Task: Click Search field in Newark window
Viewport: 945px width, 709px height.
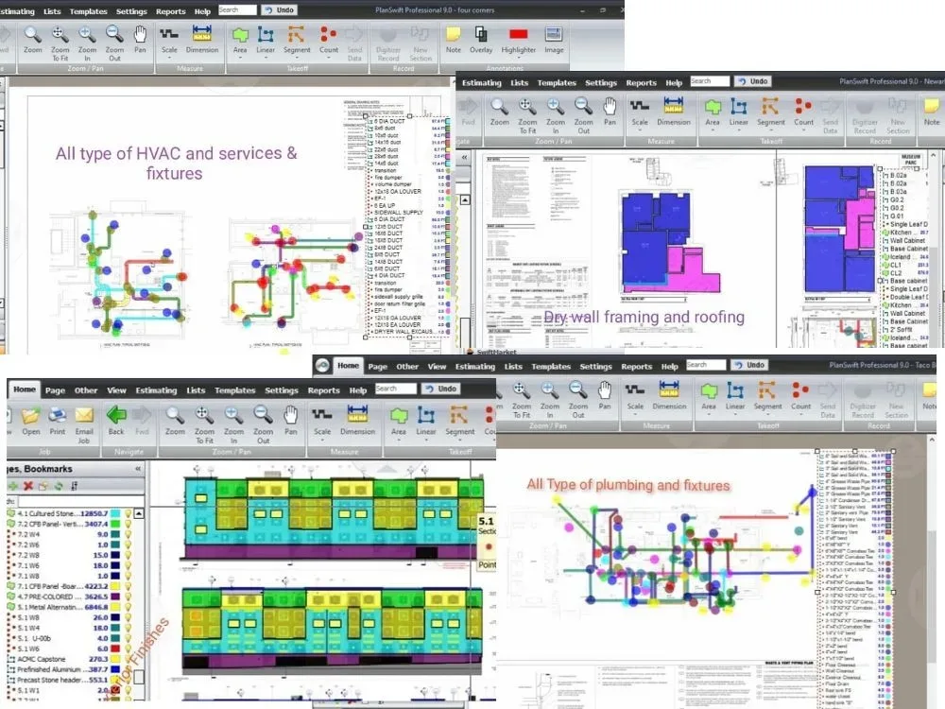Action: pos(710,81)
